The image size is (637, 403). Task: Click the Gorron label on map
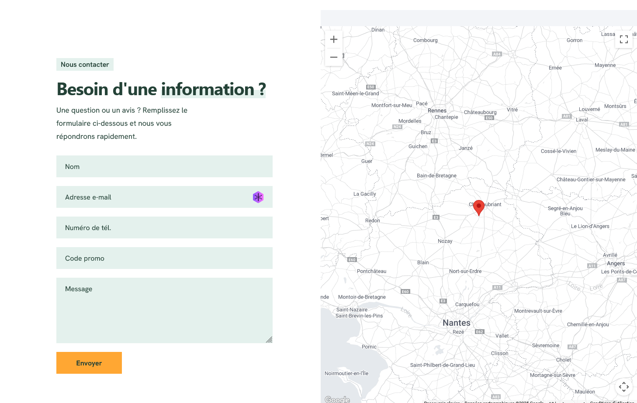coord(575,40)
